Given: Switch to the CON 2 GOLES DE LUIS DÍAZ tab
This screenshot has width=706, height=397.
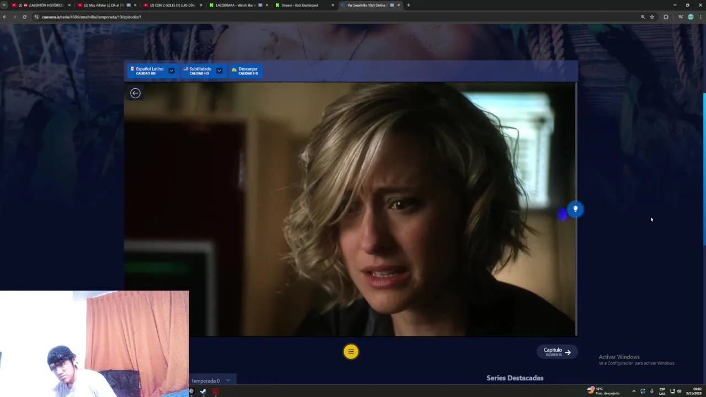Looking at the screenshot, I should click(172, 5).
